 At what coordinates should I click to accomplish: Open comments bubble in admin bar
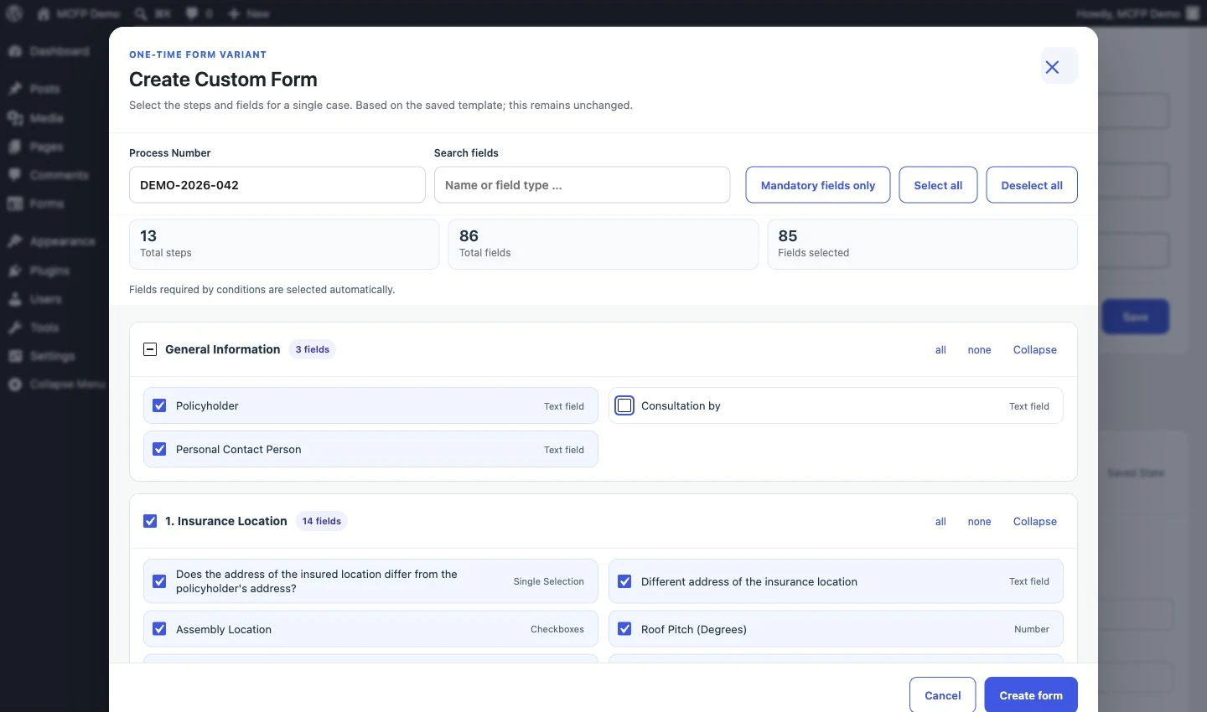[x=192, y=13]
